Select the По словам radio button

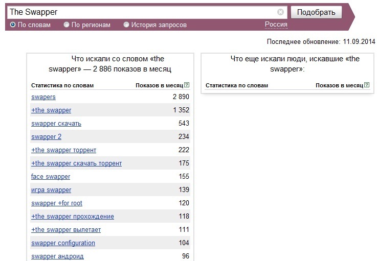13,25
